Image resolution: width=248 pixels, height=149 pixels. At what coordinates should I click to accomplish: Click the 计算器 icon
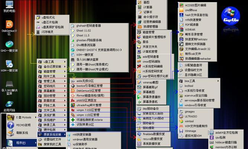tap(139, 7)
